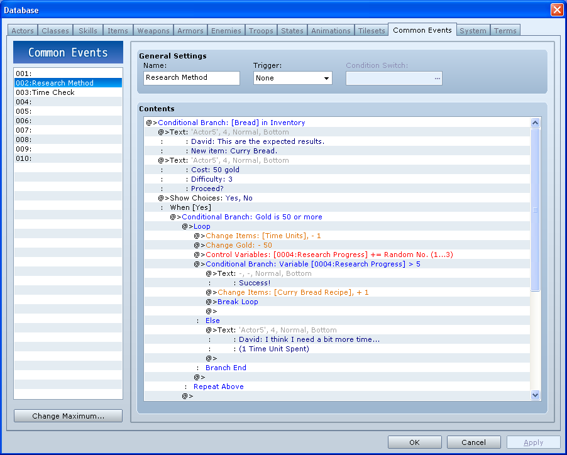This screenshot has height=455, width=567.
Task: Select the Show Choices: Yes, No line
Action: tap(207, 198)
